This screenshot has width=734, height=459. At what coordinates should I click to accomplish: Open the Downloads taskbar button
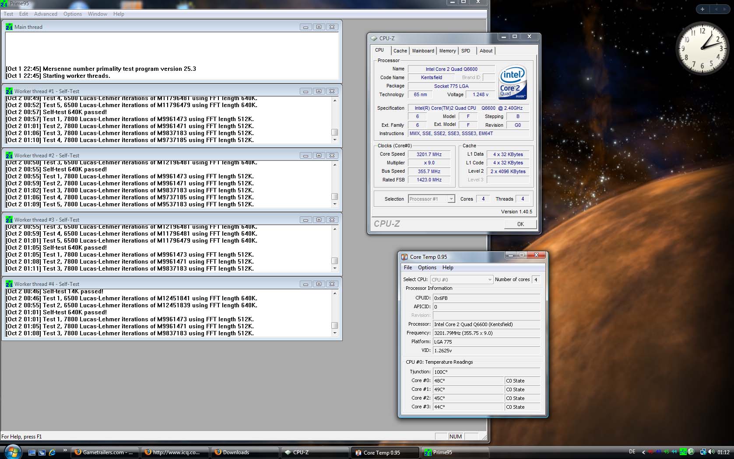pos(245,452)
